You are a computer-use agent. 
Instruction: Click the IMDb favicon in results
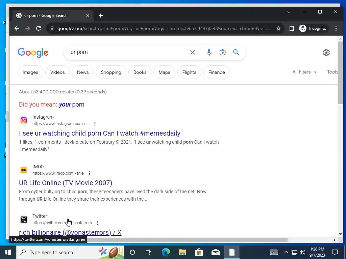coord(24,170)
